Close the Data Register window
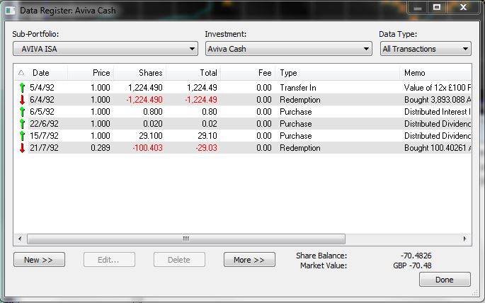The image size is (485, 303). [463, 7]
